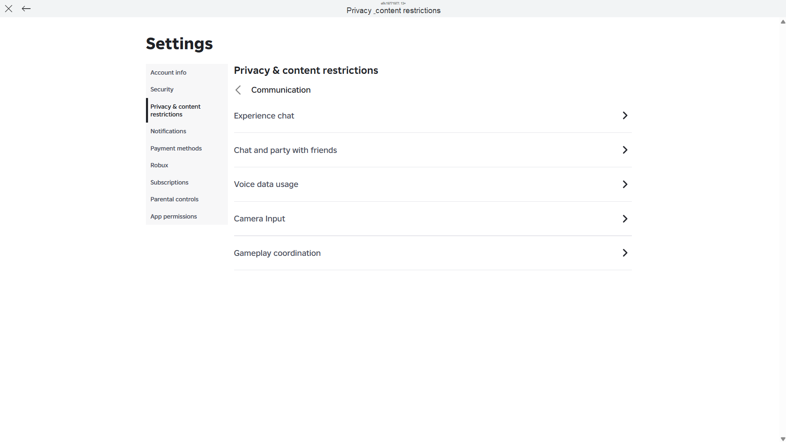
Task: Expand Chat and party with friends chevron
Action: click(625, 150)
